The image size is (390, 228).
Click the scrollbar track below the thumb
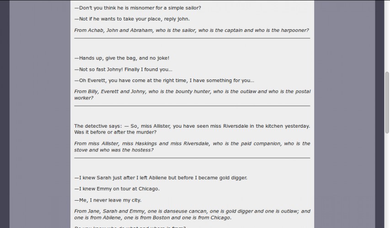tap(387, 181)
